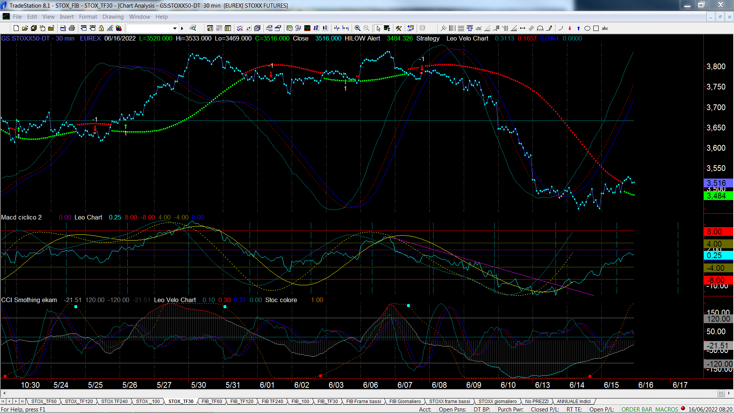This screenshot has width=734, height=413.
Task: Select the text annotation chart tool icon
Action: point(387,28)
